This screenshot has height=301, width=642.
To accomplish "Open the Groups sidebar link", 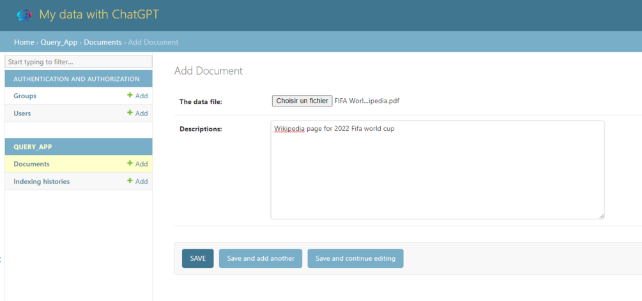I will coord(25,96).
